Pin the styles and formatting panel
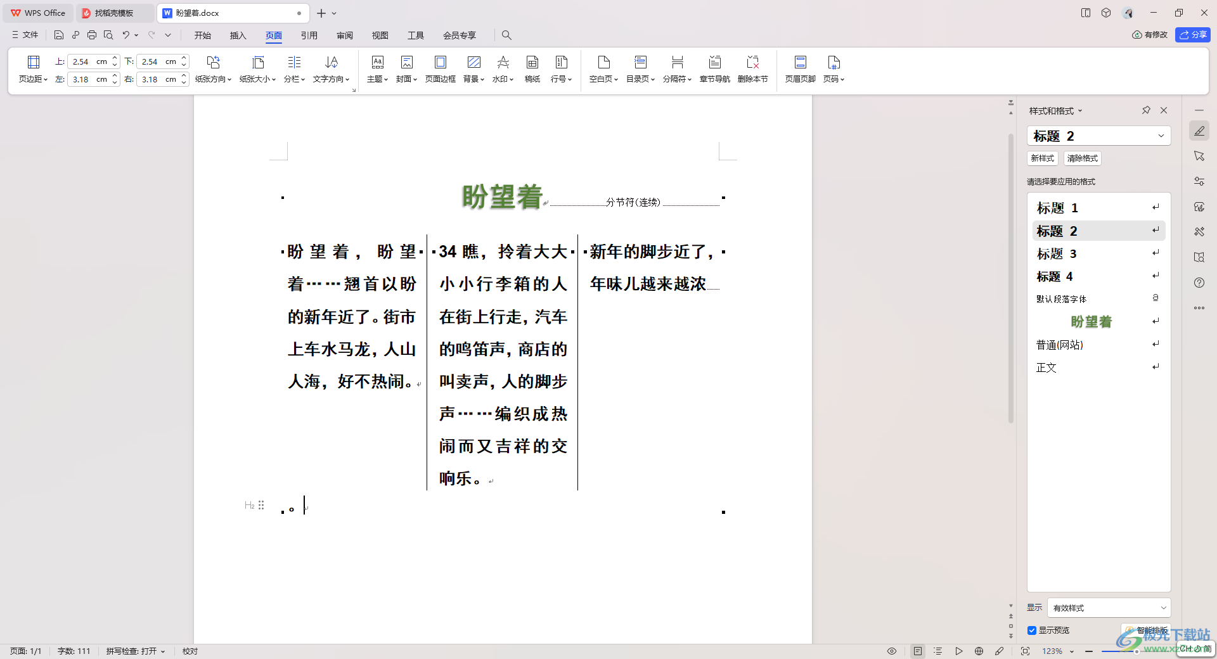The image size is (1217, 659). click(1146, 110)
